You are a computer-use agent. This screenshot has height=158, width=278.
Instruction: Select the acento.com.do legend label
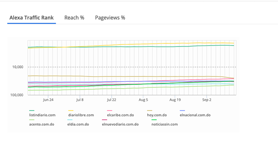click(42, 124)
